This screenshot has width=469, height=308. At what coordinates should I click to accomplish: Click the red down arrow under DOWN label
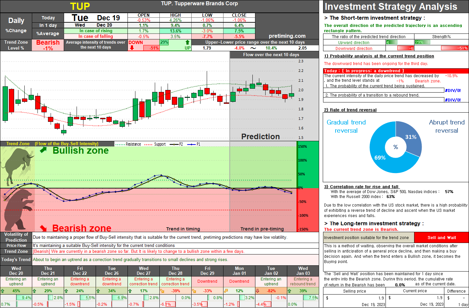click(x=132, y=48)
